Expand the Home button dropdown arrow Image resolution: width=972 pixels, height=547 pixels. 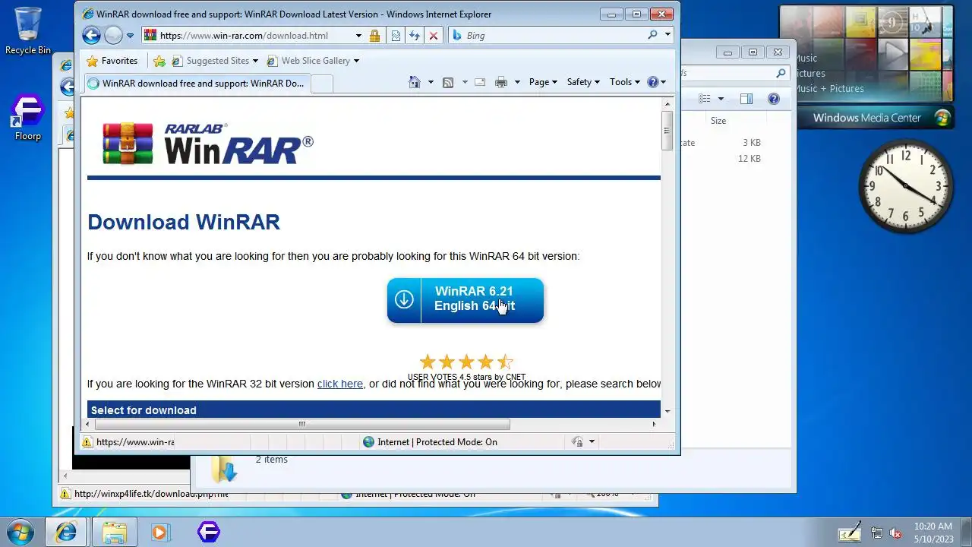tap(431, 82)
